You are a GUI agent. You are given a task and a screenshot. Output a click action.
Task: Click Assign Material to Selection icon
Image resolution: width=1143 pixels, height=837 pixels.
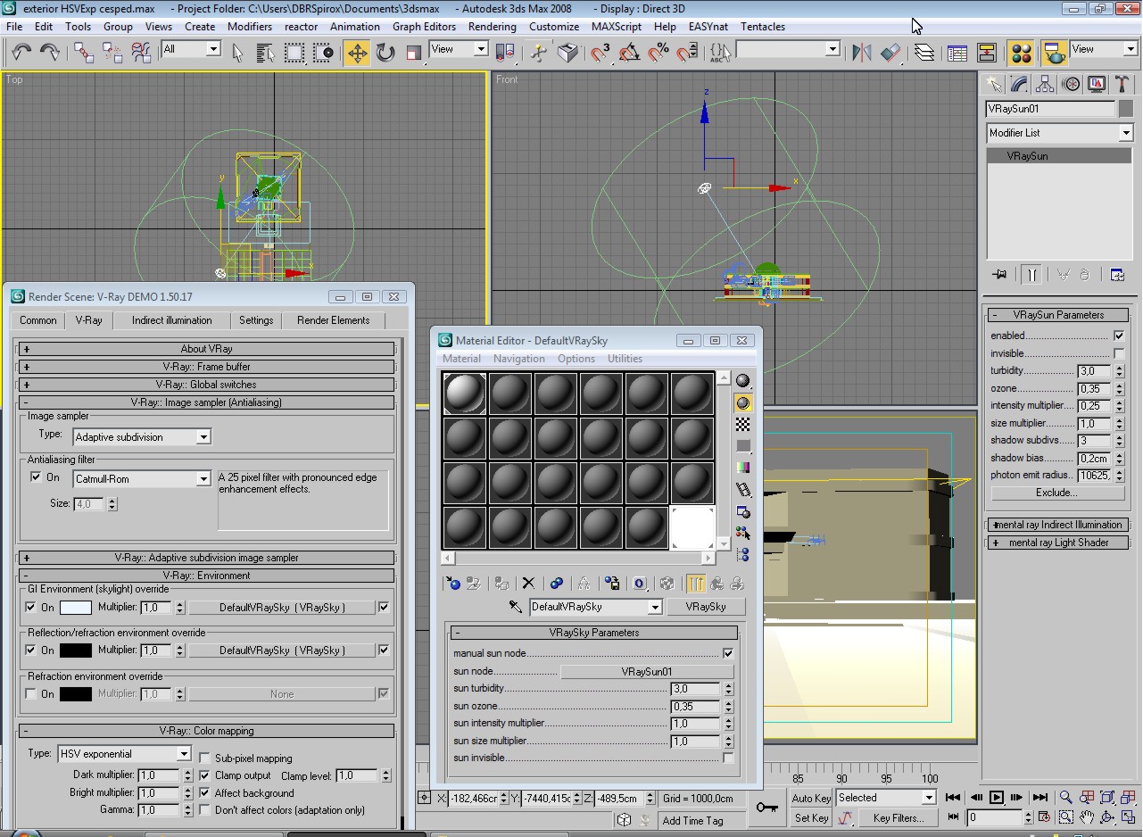coord(501,584)
